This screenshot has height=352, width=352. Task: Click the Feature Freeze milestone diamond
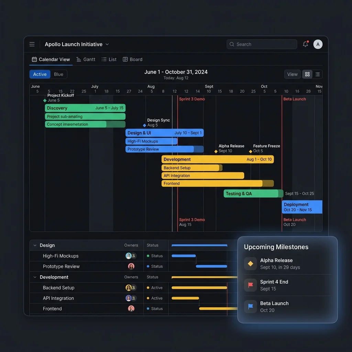(x=251, y=151)
